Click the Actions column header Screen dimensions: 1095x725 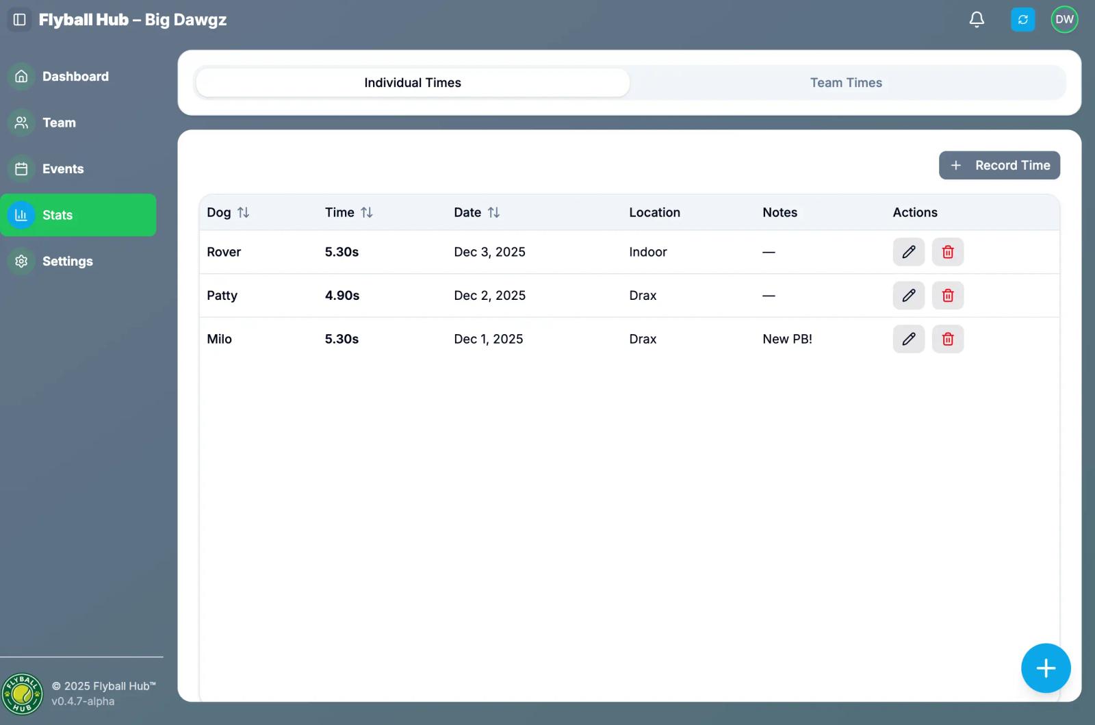[915, 213]
